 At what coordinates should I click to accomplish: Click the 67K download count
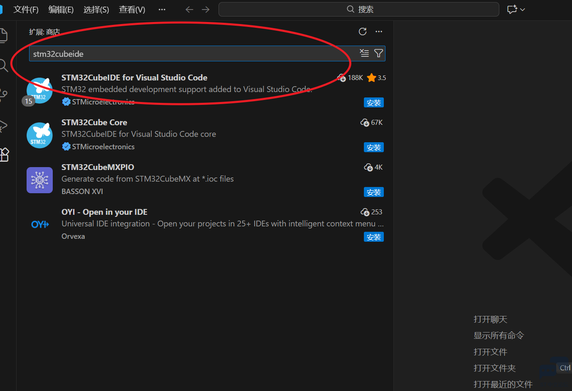[x=372, y=122]
